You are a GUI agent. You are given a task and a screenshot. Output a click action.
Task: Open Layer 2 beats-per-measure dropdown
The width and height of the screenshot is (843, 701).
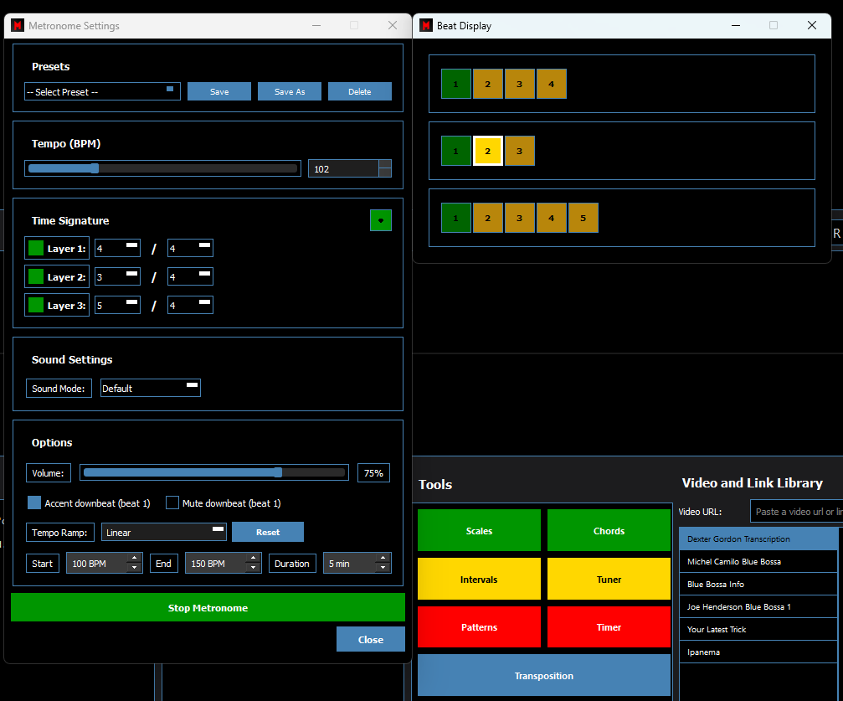pos(117,276)
